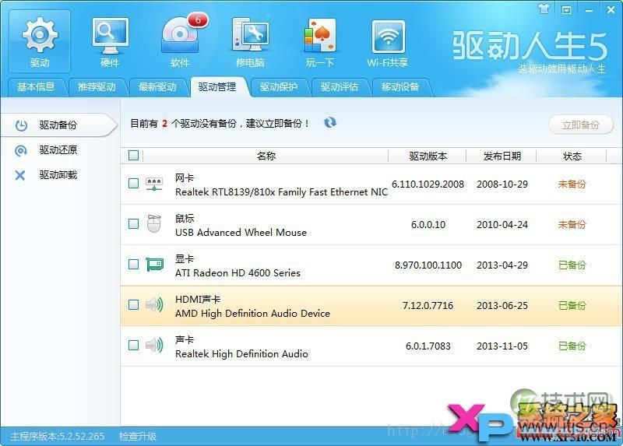
Task: Switch to the 移动设备 tab
Action: pos(400,87)
